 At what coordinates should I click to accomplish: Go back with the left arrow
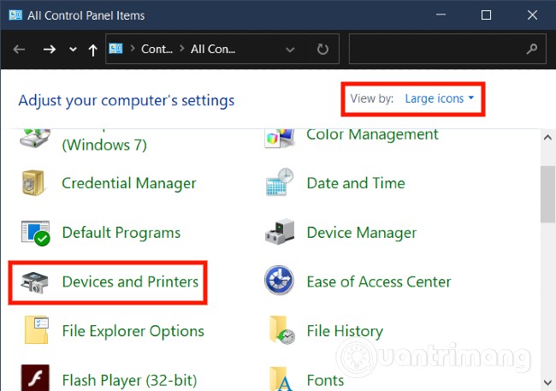tap(19, 49)
